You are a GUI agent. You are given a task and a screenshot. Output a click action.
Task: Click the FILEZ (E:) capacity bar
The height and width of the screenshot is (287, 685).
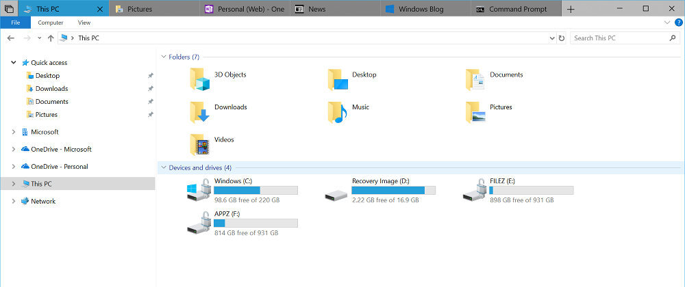[x=532, y=191]
